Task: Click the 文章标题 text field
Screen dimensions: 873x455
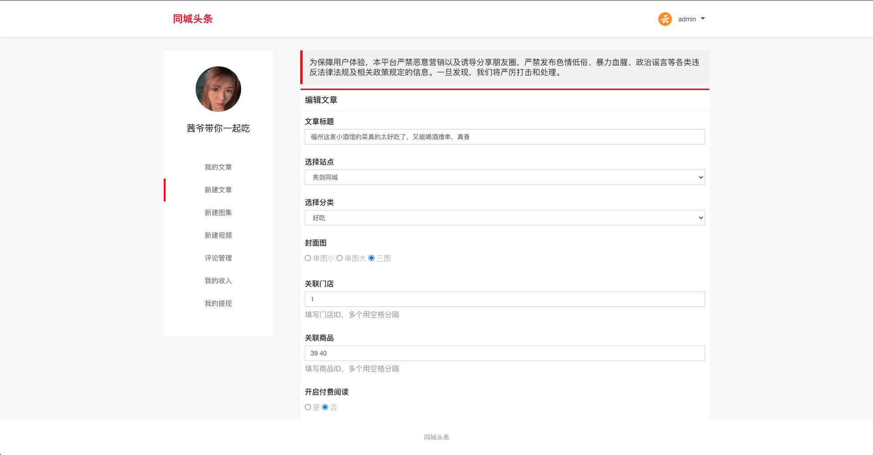Action: (x=505, y=137)
